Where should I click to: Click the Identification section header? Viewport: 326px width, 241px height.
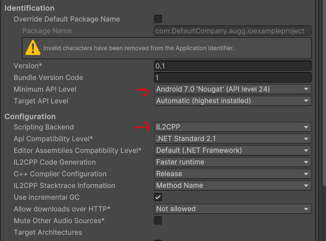click(x=30, y=8)
